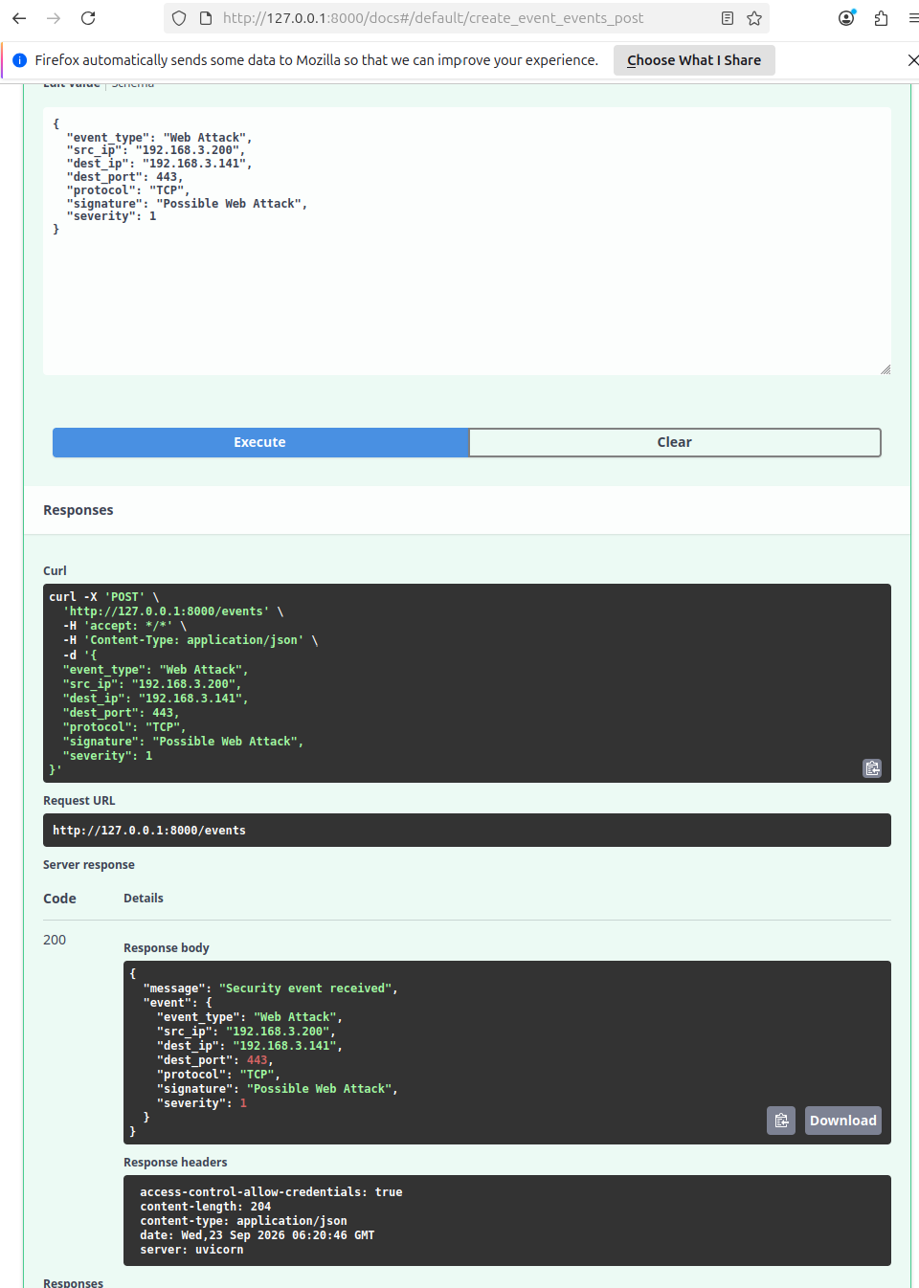
Task: Reload the Swagger docs page
Action: (x=88, y=18)
